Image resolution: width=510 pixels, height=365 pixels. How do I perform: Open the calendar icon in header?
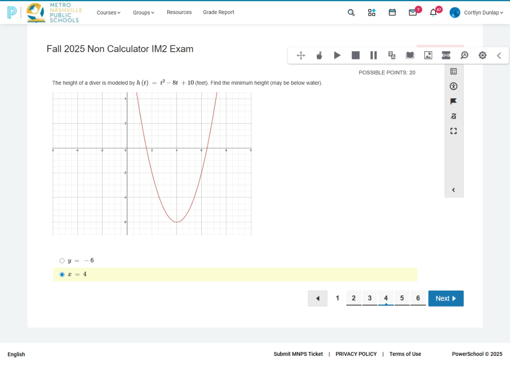(x=392, y=12)
